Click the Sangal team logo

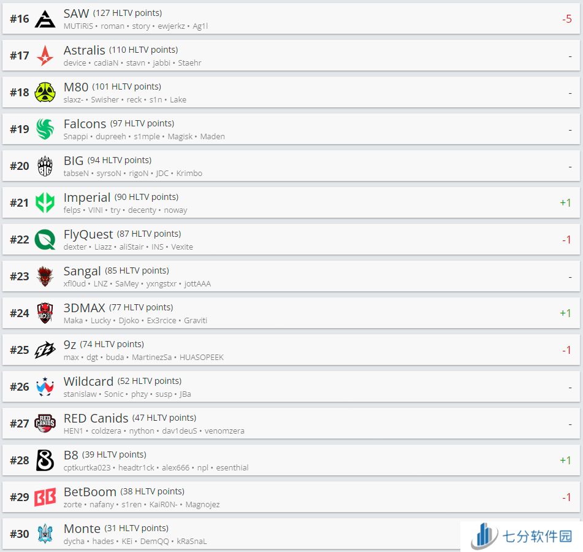pyautogui.click(x=45, y=277)
